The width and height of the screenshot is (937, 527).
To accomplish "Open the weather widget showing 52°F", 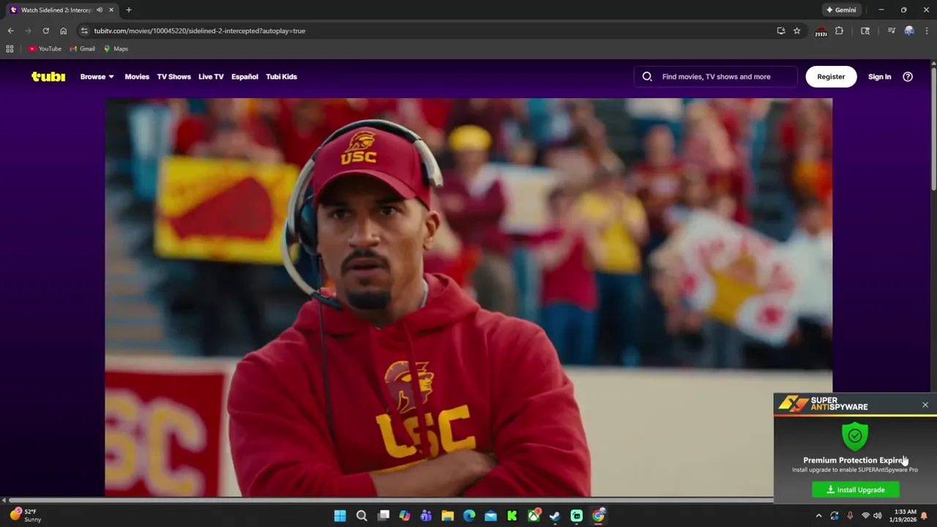I will (x=24, y=515).
